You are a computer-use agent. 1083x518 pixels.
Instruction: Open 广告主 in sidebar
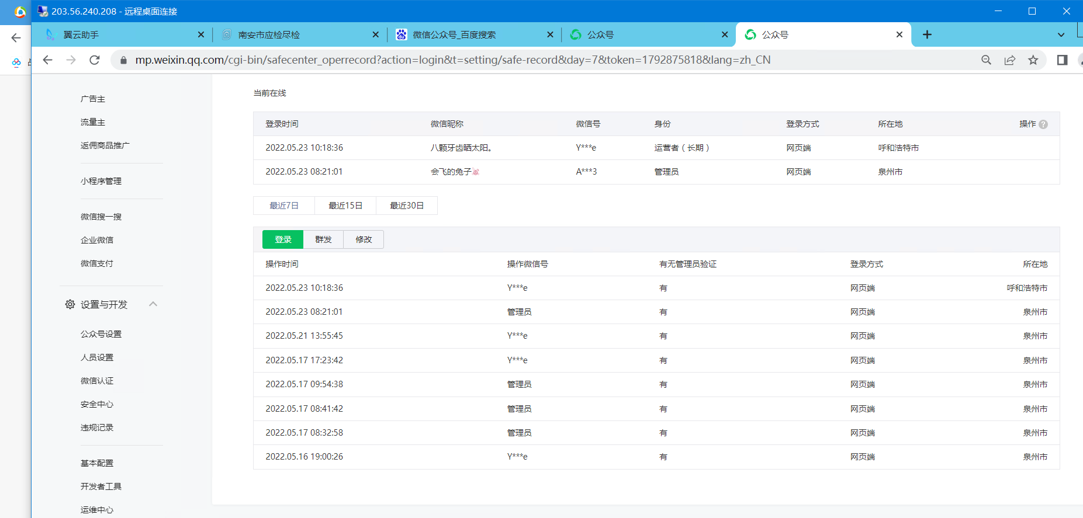(x=93, y=99)
